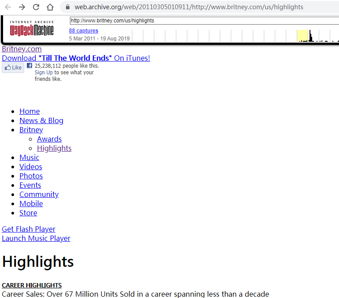
Task: Click the browser back arrow
Action: pyautogui.click(x=8, y=7)
